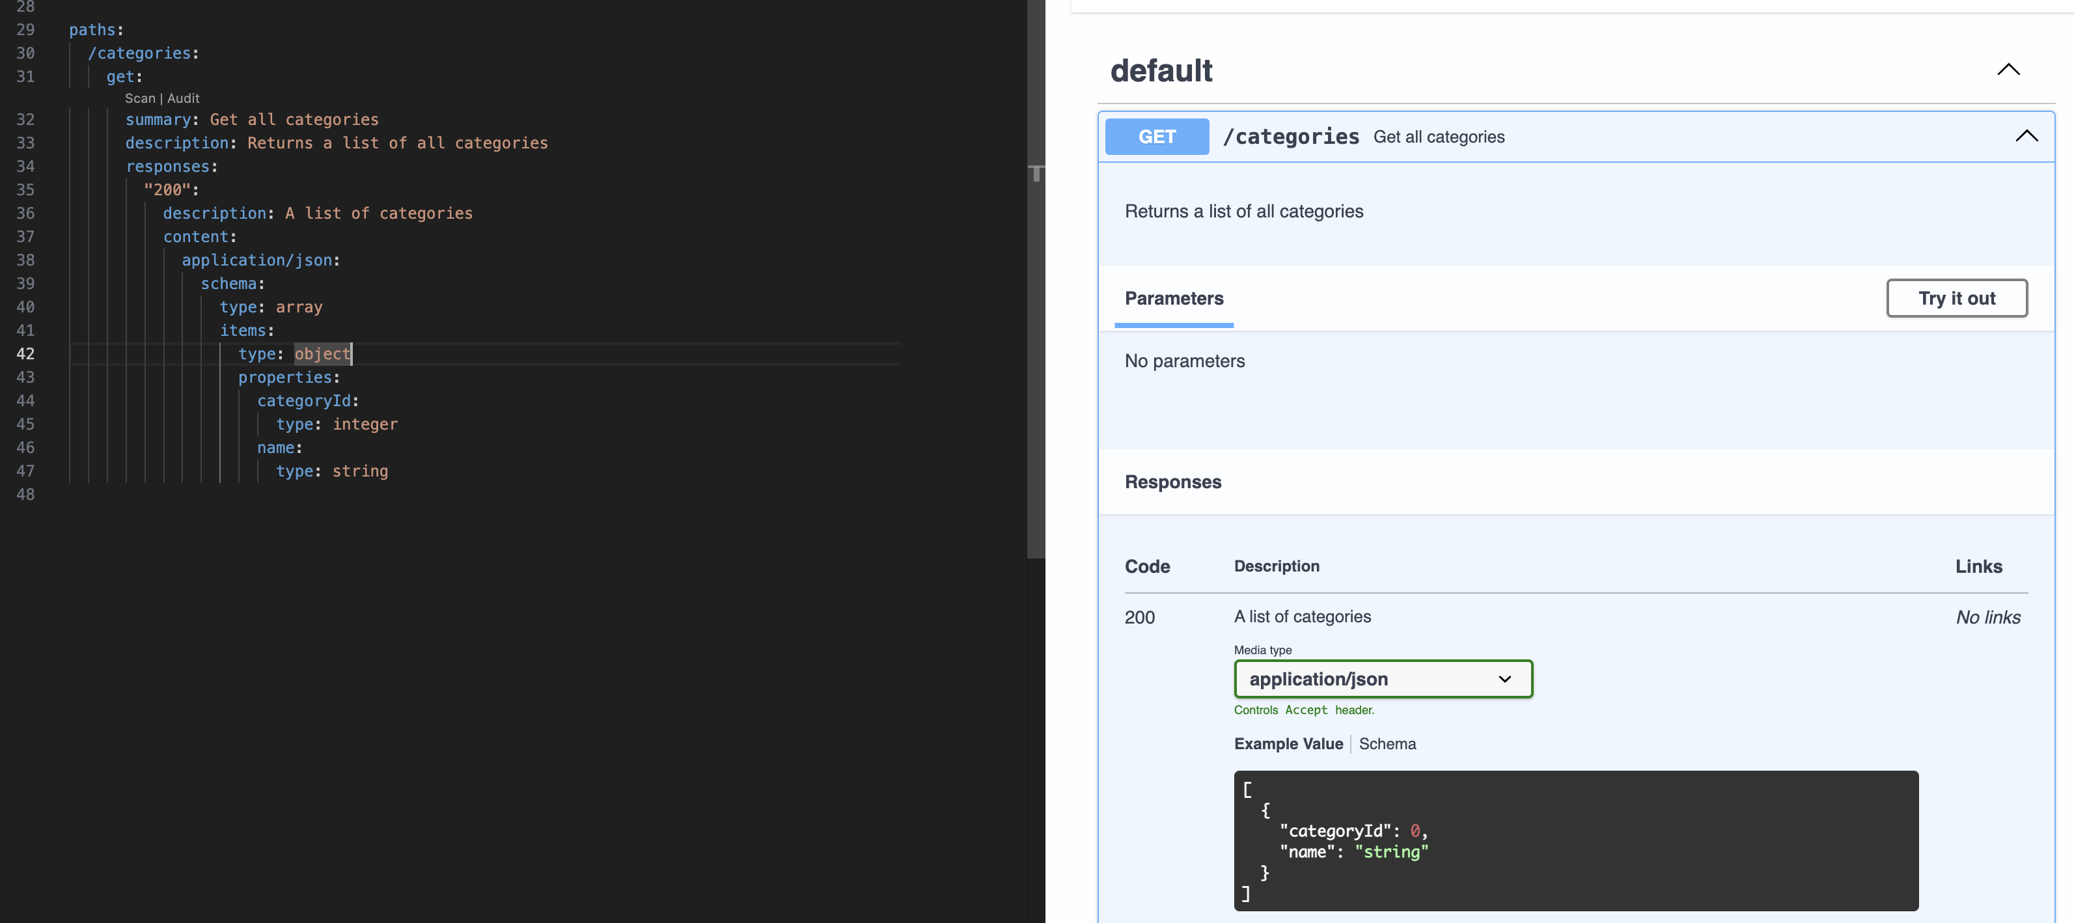
Task: Click the 'No parameters' text
Action: click(1184, 361)
